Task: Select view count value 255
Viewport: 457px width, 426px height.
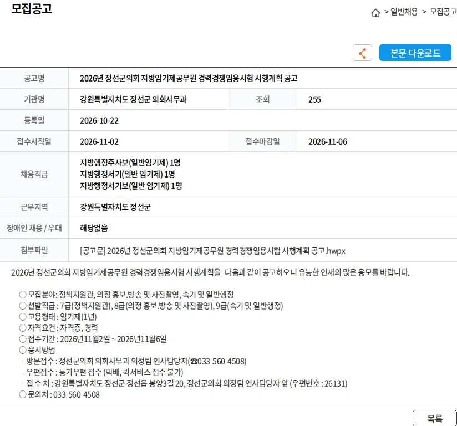Action: tap(314, 99)
